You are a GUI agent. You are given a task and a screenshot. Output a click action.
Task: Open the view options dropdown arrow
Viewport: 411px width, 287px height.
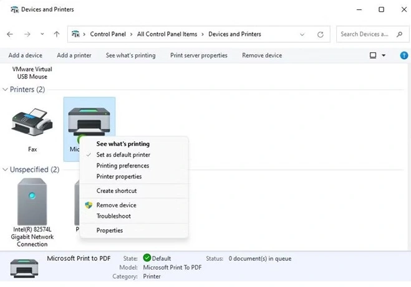(x=384, y=55)
